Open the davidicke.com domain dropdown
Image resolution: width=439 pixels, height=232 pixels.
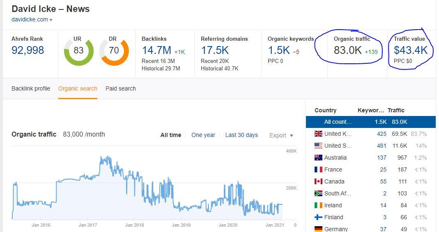pyautogui.click(x=51, y=20)
